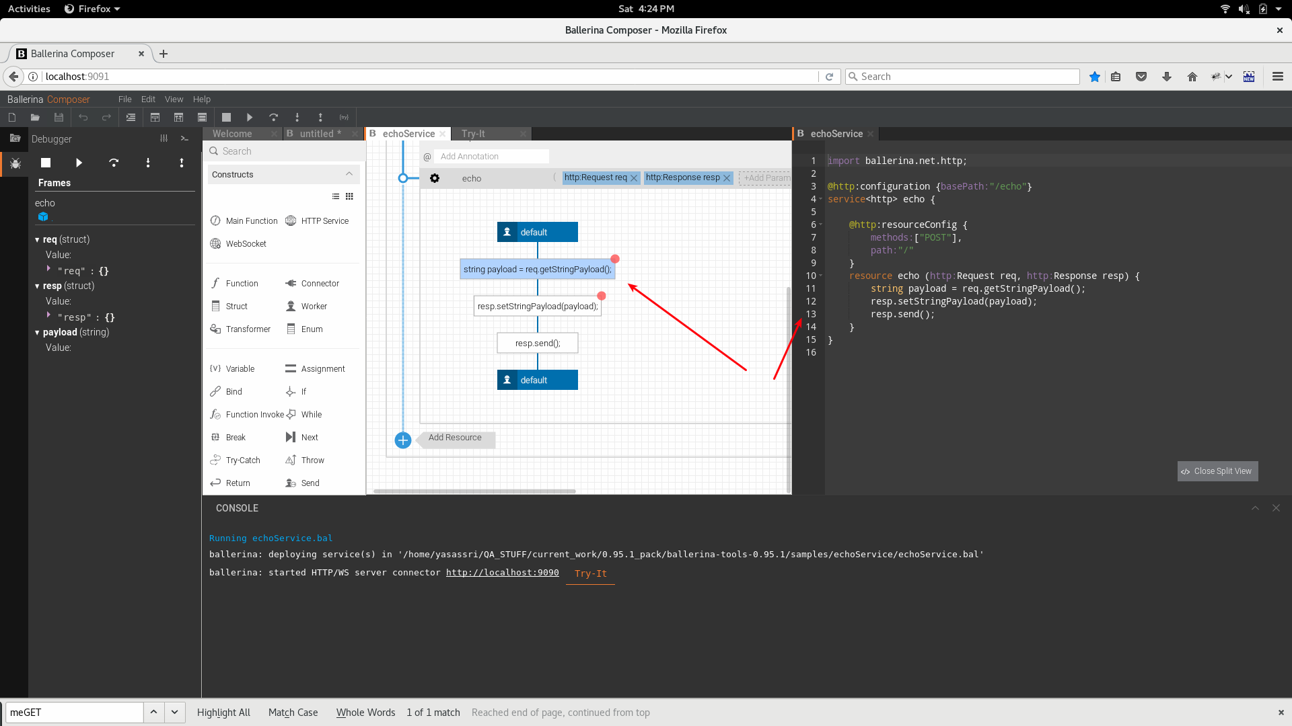Click the Add Annotation input field
The width and height of the screenshot is (1292, 726).
[x=491, y=157]
